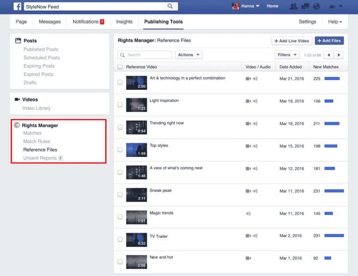This screenshot has height=276, width=358.
Task: Tick the checkbox beside TV Trailer
Action: [x=120, y=240]
